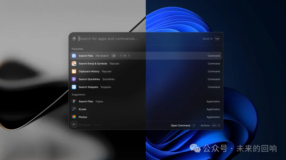Click Raycast subtitle beside Clipboard History
This screenshot has width=286, height=160.
(x=106, y=72)
